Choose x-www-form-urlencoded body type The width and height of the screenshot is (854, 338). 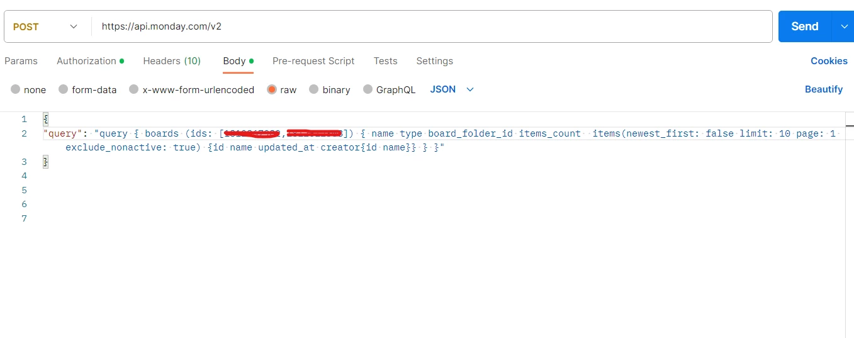tap(191, 89)
